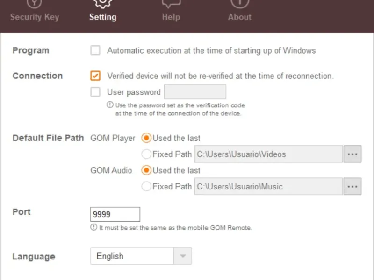Screen dimensions: 374x280
Task: Choose Used the last for GOM Audio
Action: point(146,170)
